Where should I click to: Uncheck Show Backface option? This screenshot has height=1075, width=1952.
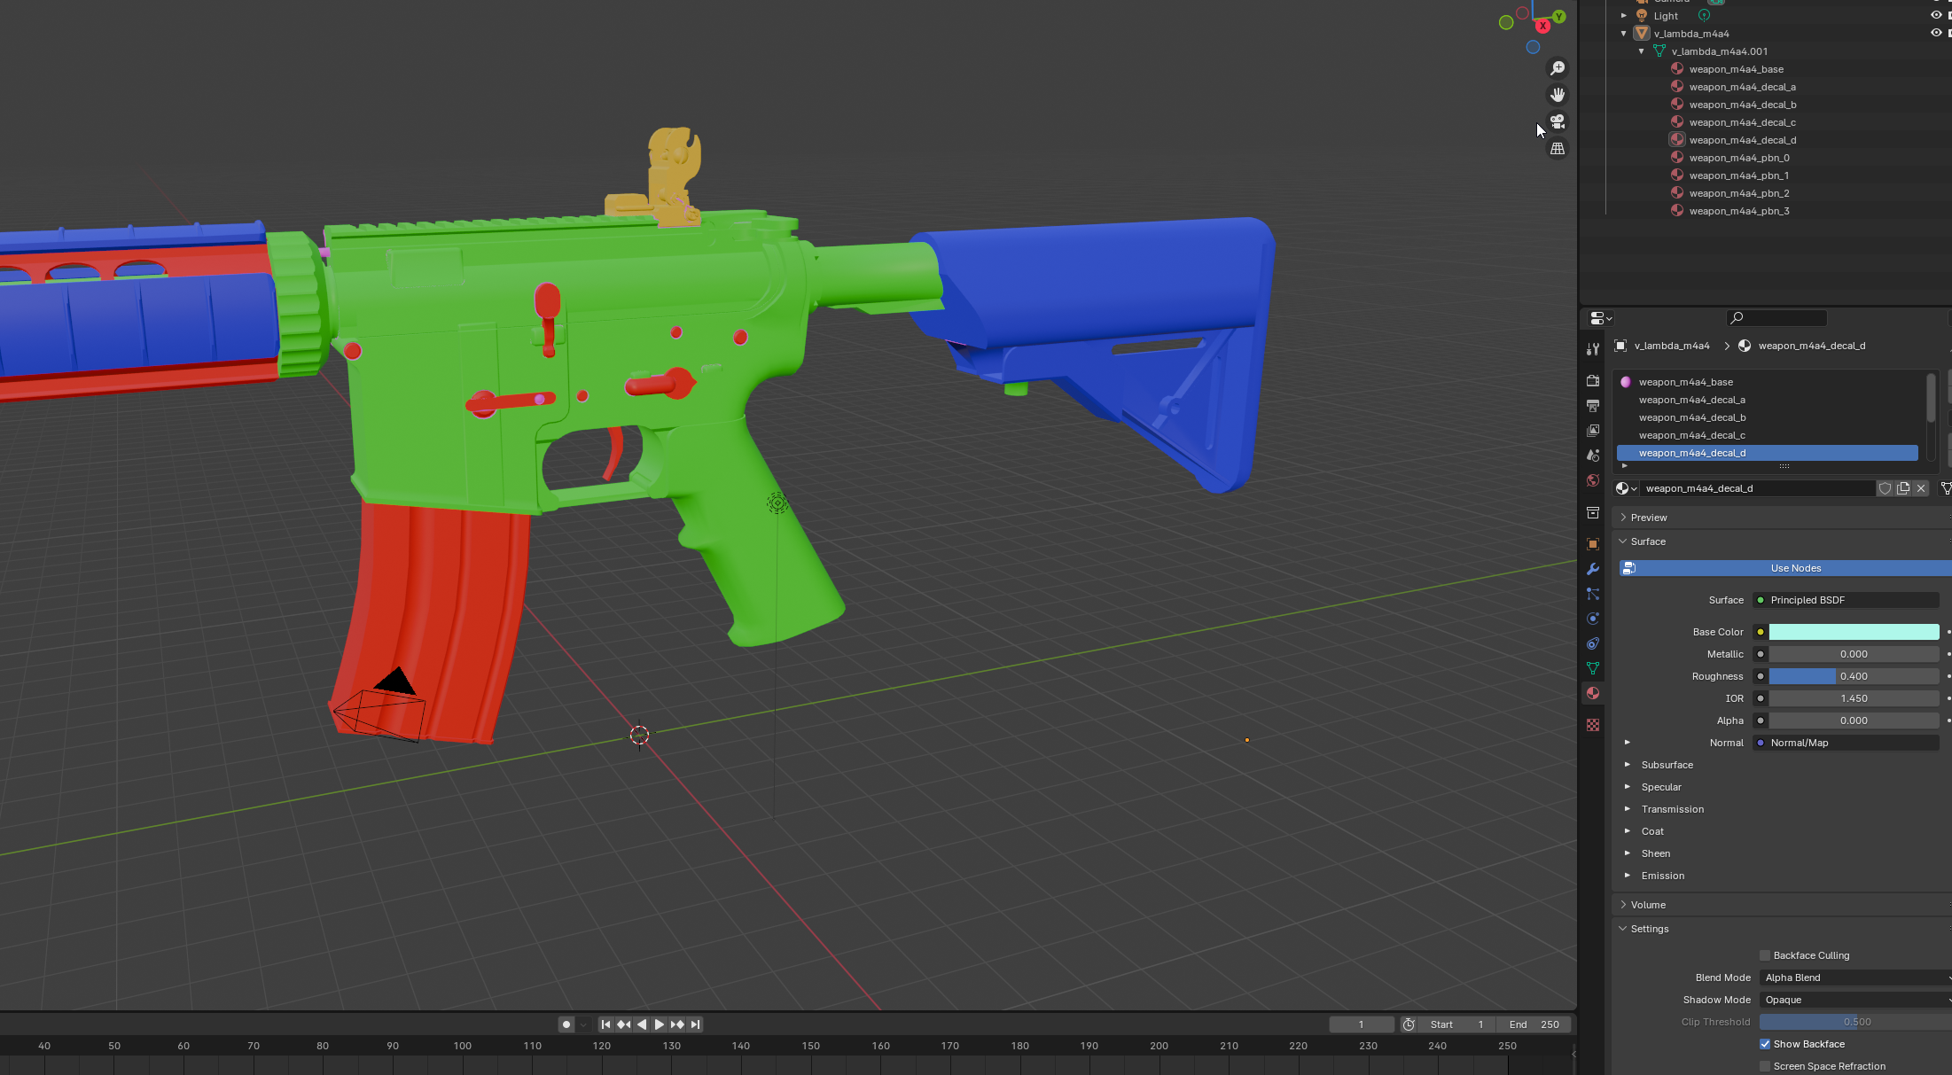[x=1765, y=1044]
